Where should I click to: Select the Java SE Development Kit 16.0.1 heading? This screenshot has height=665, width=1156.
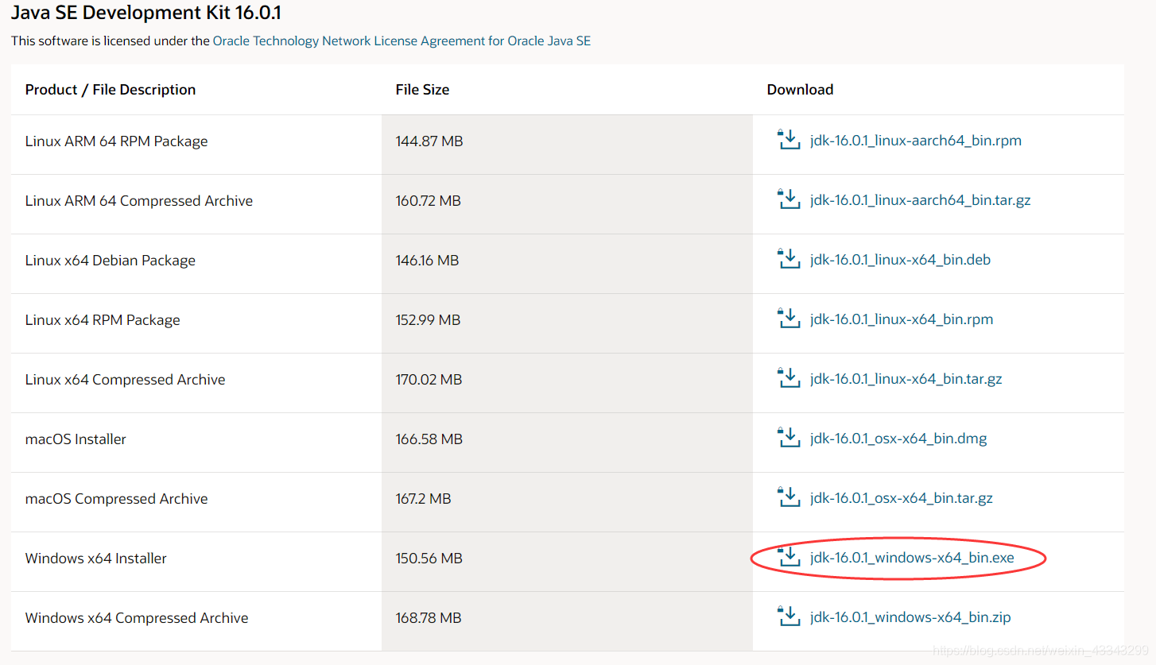(x=146, y=13)
